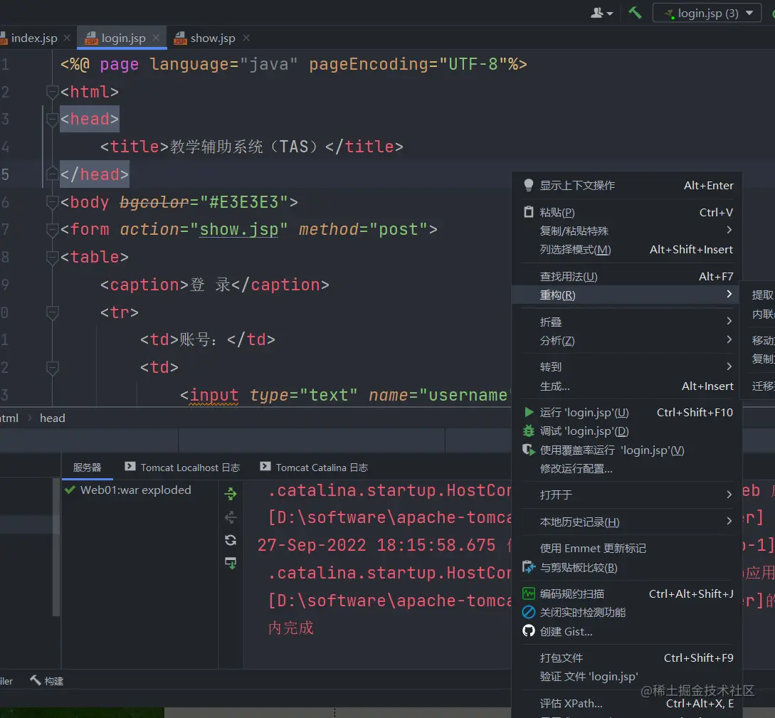
Task: Open the Tomcat Localhost 日志 tab
Action: [x=182, y=468]
